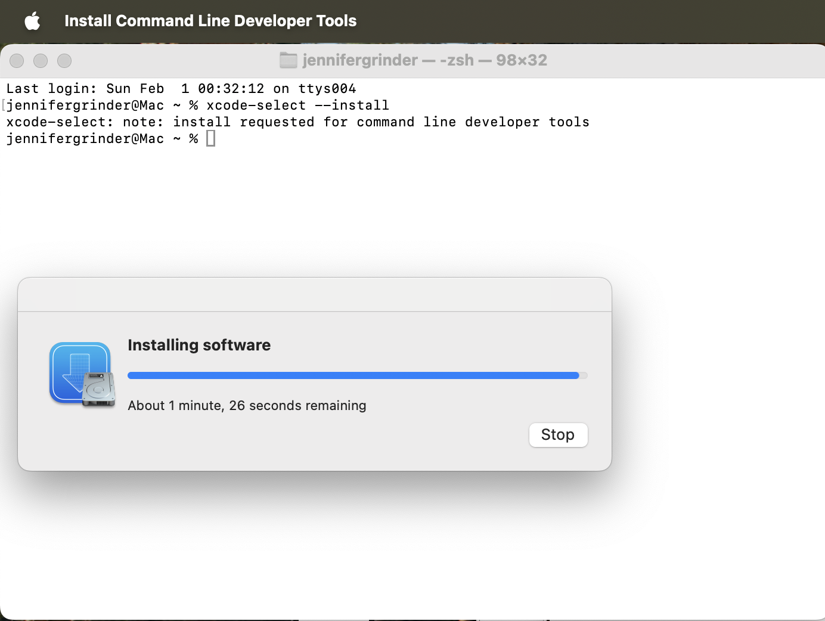Click the xcode-select --install command text
825x621 pixels.
297,105
